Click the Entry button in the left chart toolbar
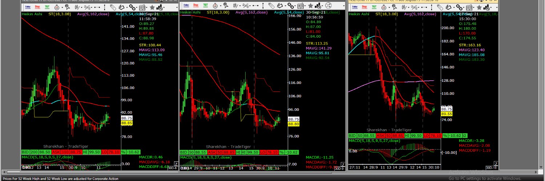The height and width of the screenshot is (181, 545). 28,7
